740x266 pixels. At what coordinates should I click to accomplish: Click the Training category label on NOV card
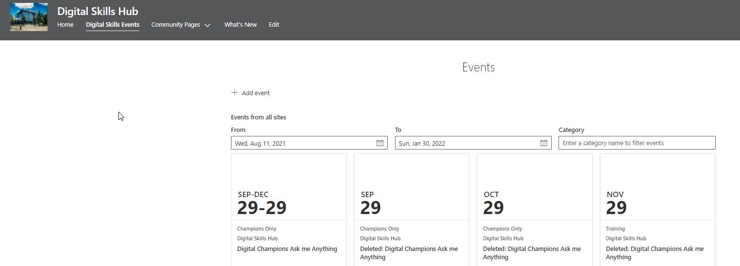615,229
